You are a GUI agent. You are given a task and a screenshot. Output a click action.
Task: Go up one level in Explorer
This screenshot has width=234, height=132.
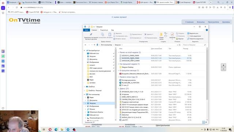tap(94, 45)
